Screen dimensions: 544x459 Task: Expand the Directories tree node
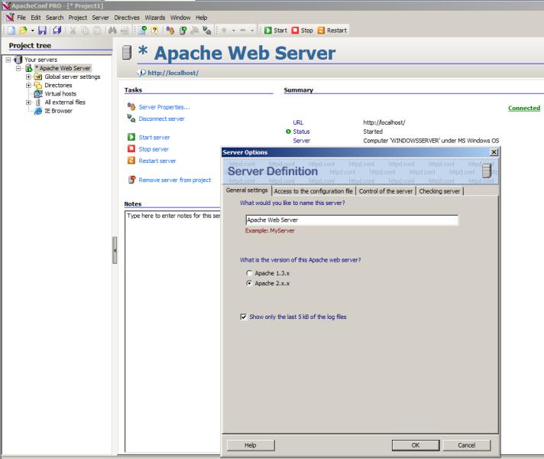[x=28, y=85]
